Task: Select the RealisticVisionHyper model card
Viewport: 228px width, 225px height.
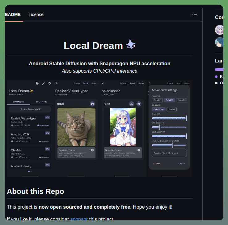Action: (x=30, y=121)
